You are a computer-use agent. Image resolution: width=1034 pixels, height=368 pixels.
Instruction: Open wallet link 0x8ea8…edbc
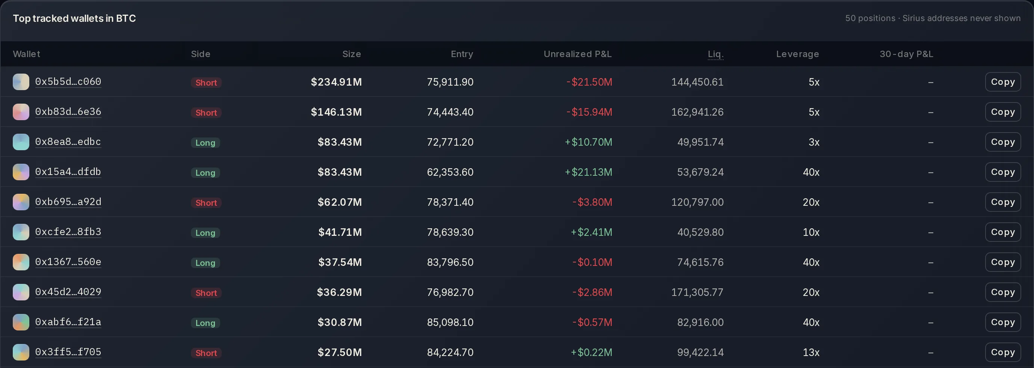pos(68,142)
